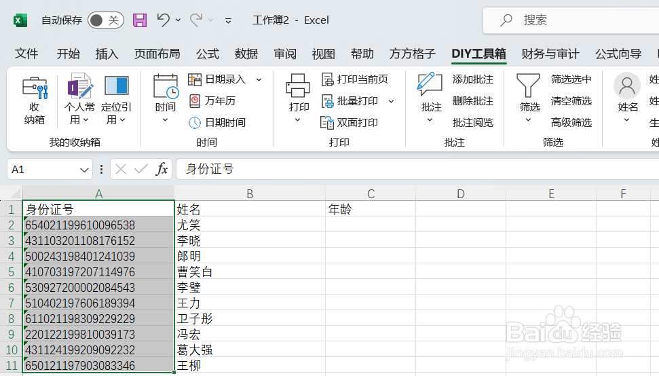Switch to the 帮助 tab
This screenshot has height=376, width=659.
tap(362, 54)
